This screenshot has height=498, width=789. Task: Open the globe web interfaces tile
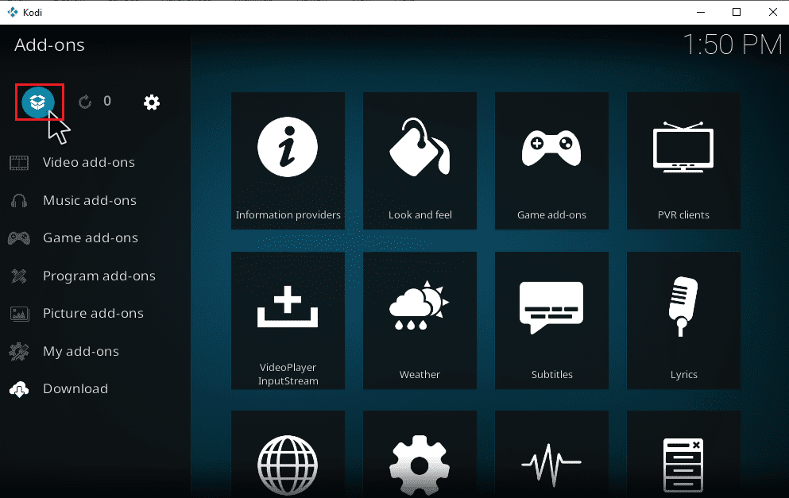coord(288,465)
